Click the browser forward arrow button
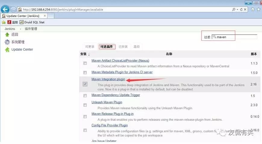The height and width of the screenshot is (144, 262). coord(13,9)
